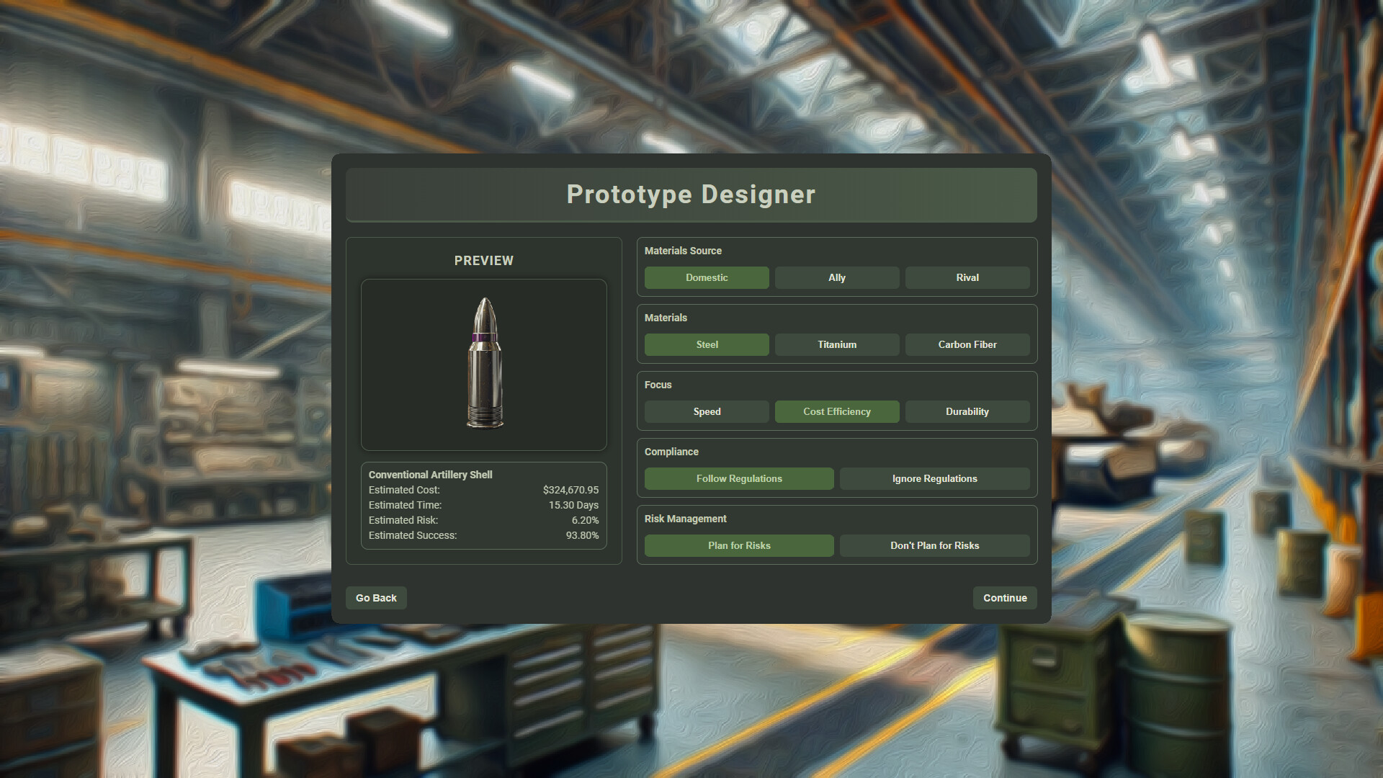Click the artillery shell preview image
Viewport: 1383px width, 778px height.
484,364
